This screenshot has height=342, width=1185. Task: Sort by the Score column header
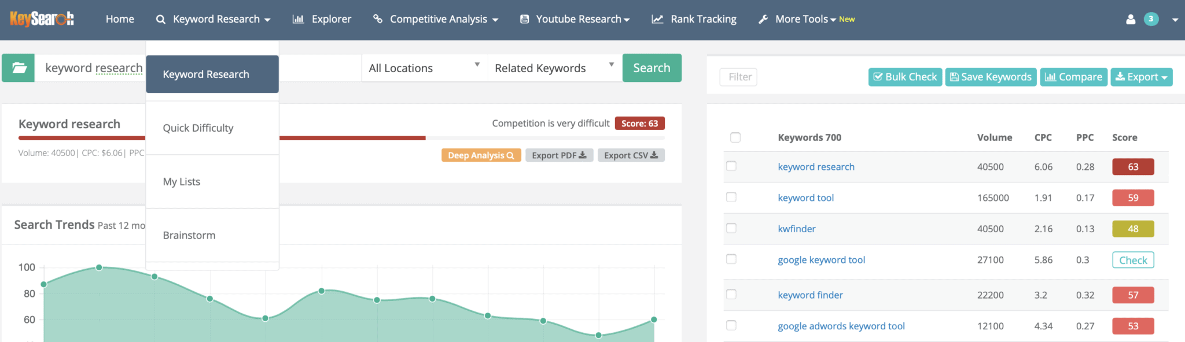coord(1125,137)
